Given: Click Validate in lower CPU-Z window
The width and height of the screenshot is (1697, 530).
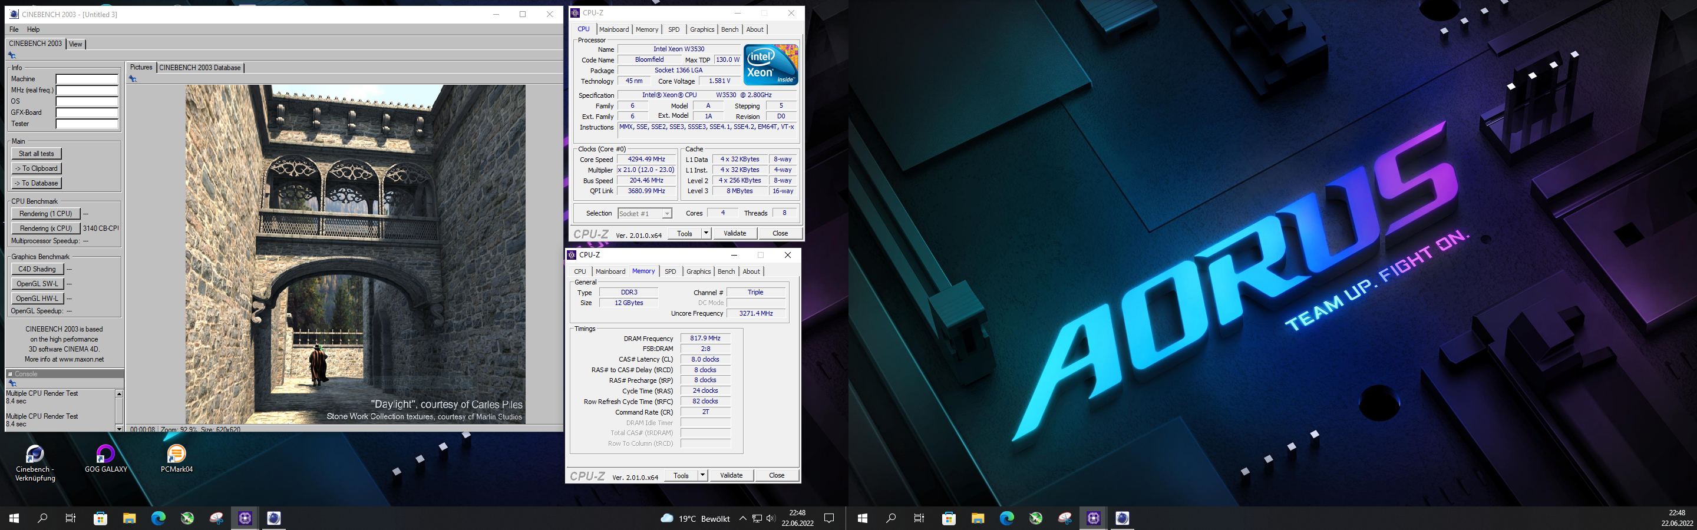Looking at the screenshot, I should [731, 476].
